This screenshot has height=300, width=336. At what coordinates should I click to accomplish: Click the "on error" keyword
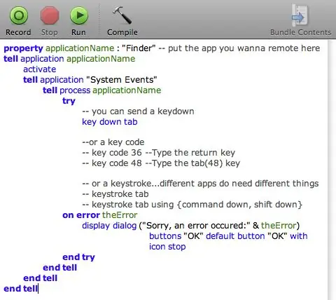(81, 215)
